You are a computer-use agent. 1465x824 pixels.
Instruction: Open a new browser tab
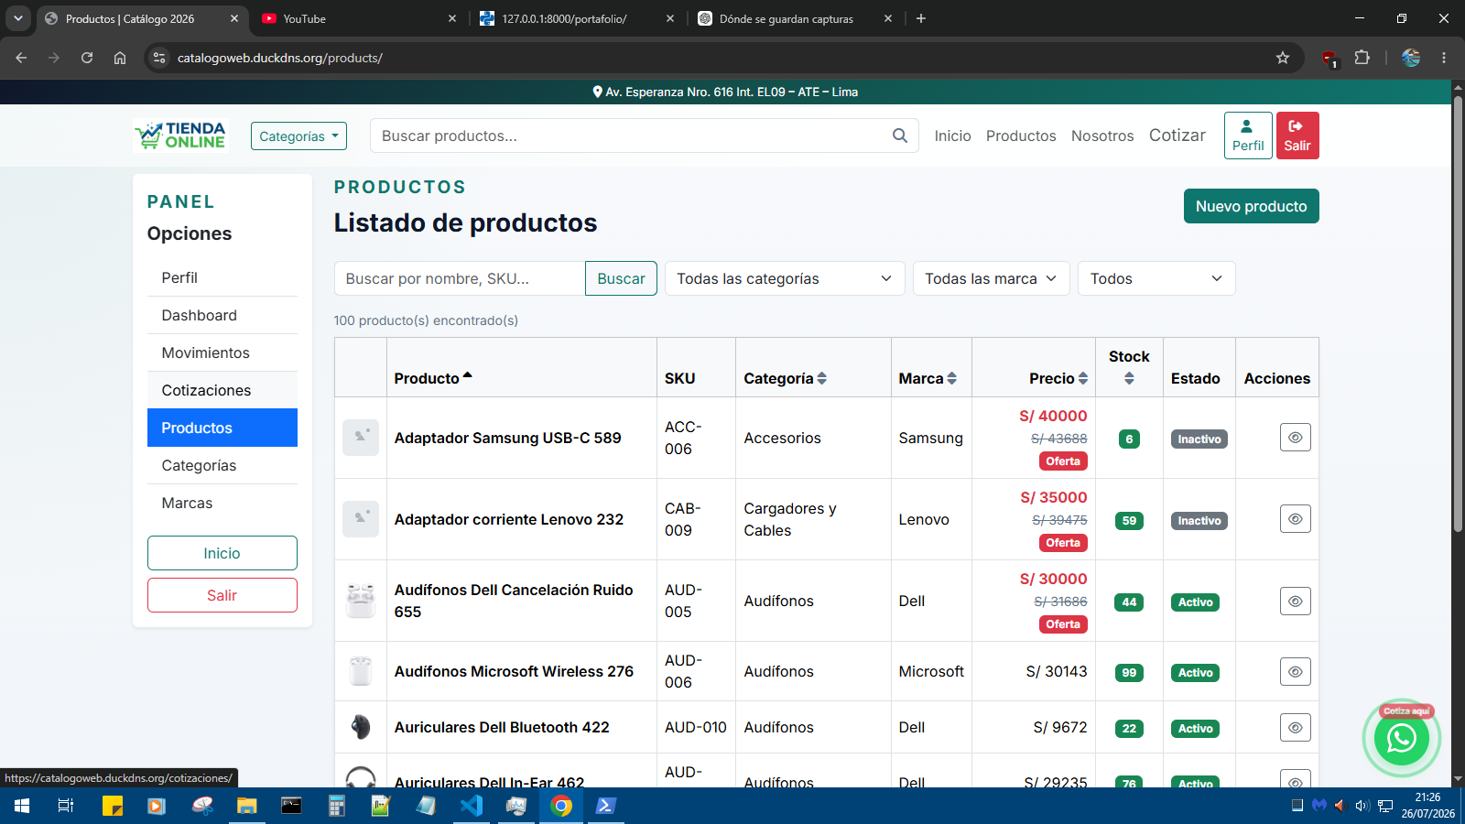(x=921, y=18)
